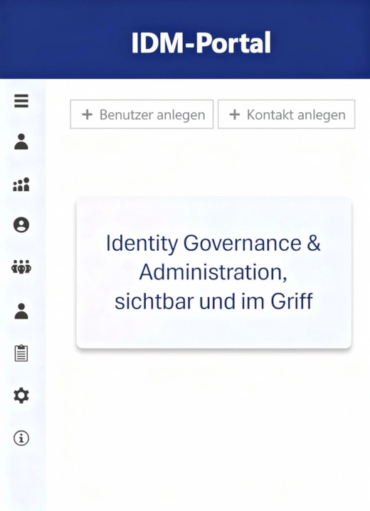Select the single person icon beneath the hamburger menu
Viewport: 370px width, 511px height.
tap(21, 141)
